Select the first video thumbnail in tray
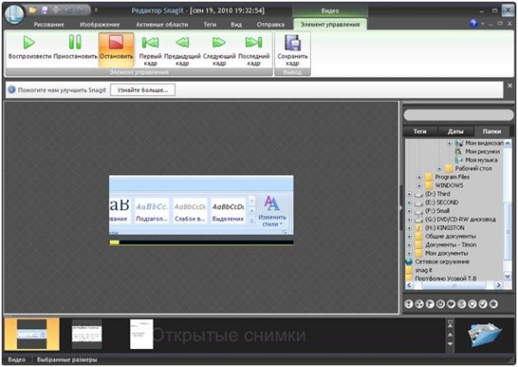This screenshot has height=367, width=518. click(32, 334)
